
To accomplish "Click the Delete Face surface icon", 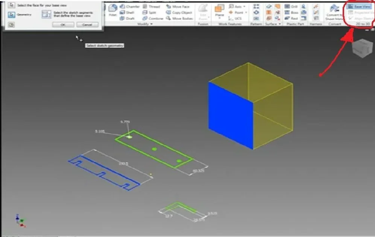I will click(x=278, y=18).
